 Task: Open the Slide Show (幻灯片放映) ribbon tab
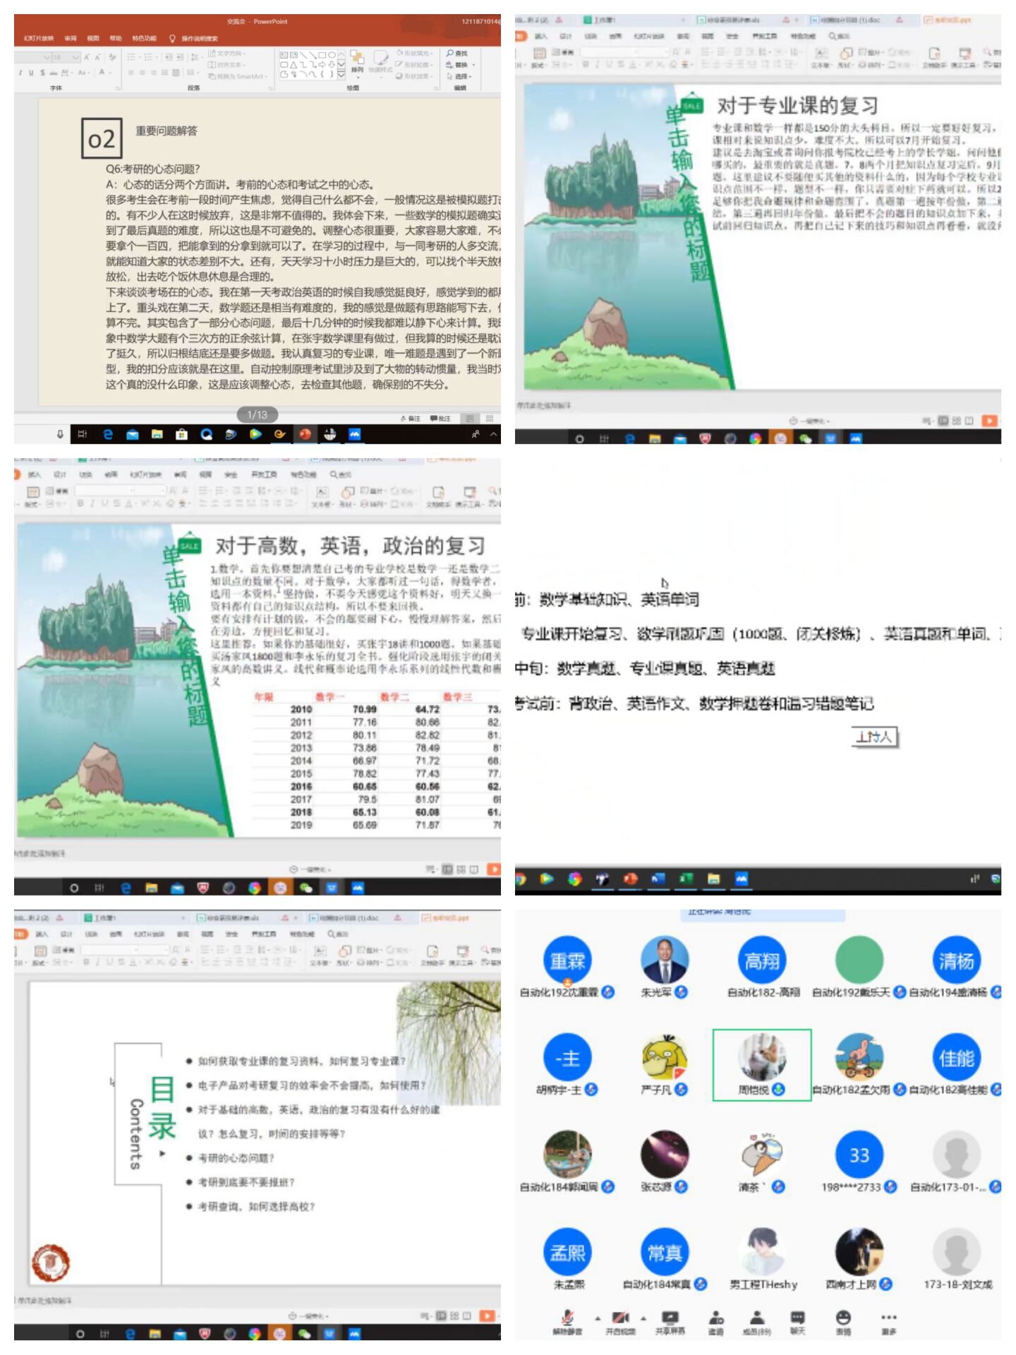coord(39,38)
